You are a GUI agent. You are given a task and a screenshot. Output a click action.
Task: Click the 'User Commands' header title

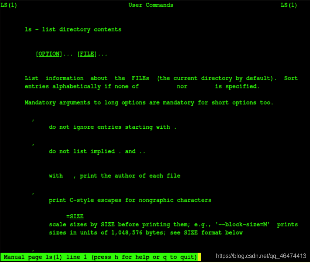pos(151,5)
